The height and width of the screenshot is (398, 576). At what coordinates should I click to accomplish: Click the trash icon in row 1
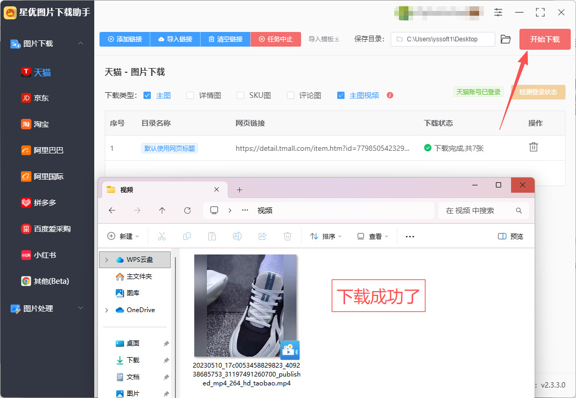tap(533, 147)
